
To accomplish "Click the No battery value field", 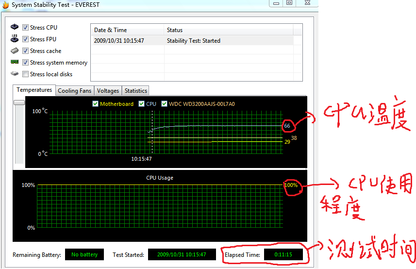I will [84, 254].
